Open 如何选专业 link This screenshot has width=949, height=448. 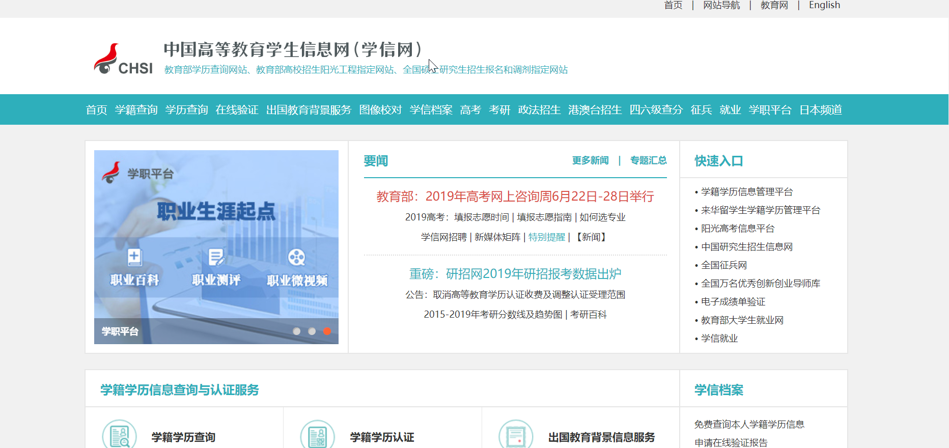coord(602,217)
